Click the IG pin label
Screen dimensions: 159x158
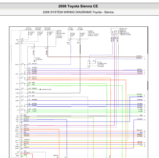(18, 42)
